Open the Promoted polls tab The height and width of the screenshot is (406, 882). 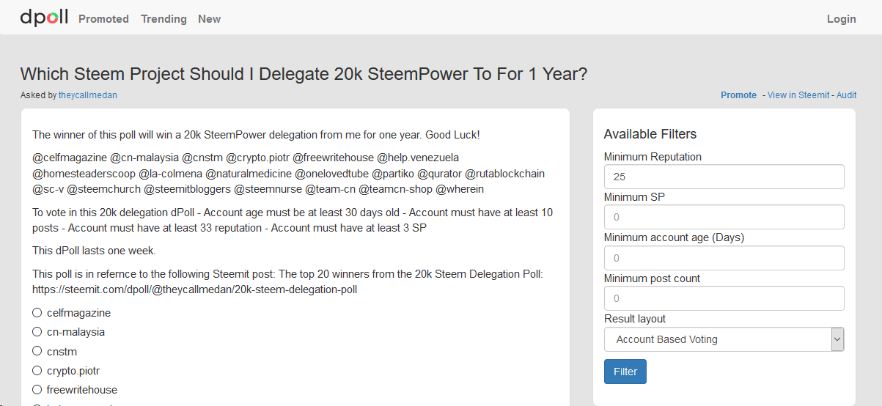[103, 19]
